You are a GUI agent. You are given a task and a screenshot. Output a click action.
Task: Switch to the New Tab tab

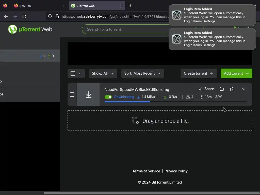point(39,6)
